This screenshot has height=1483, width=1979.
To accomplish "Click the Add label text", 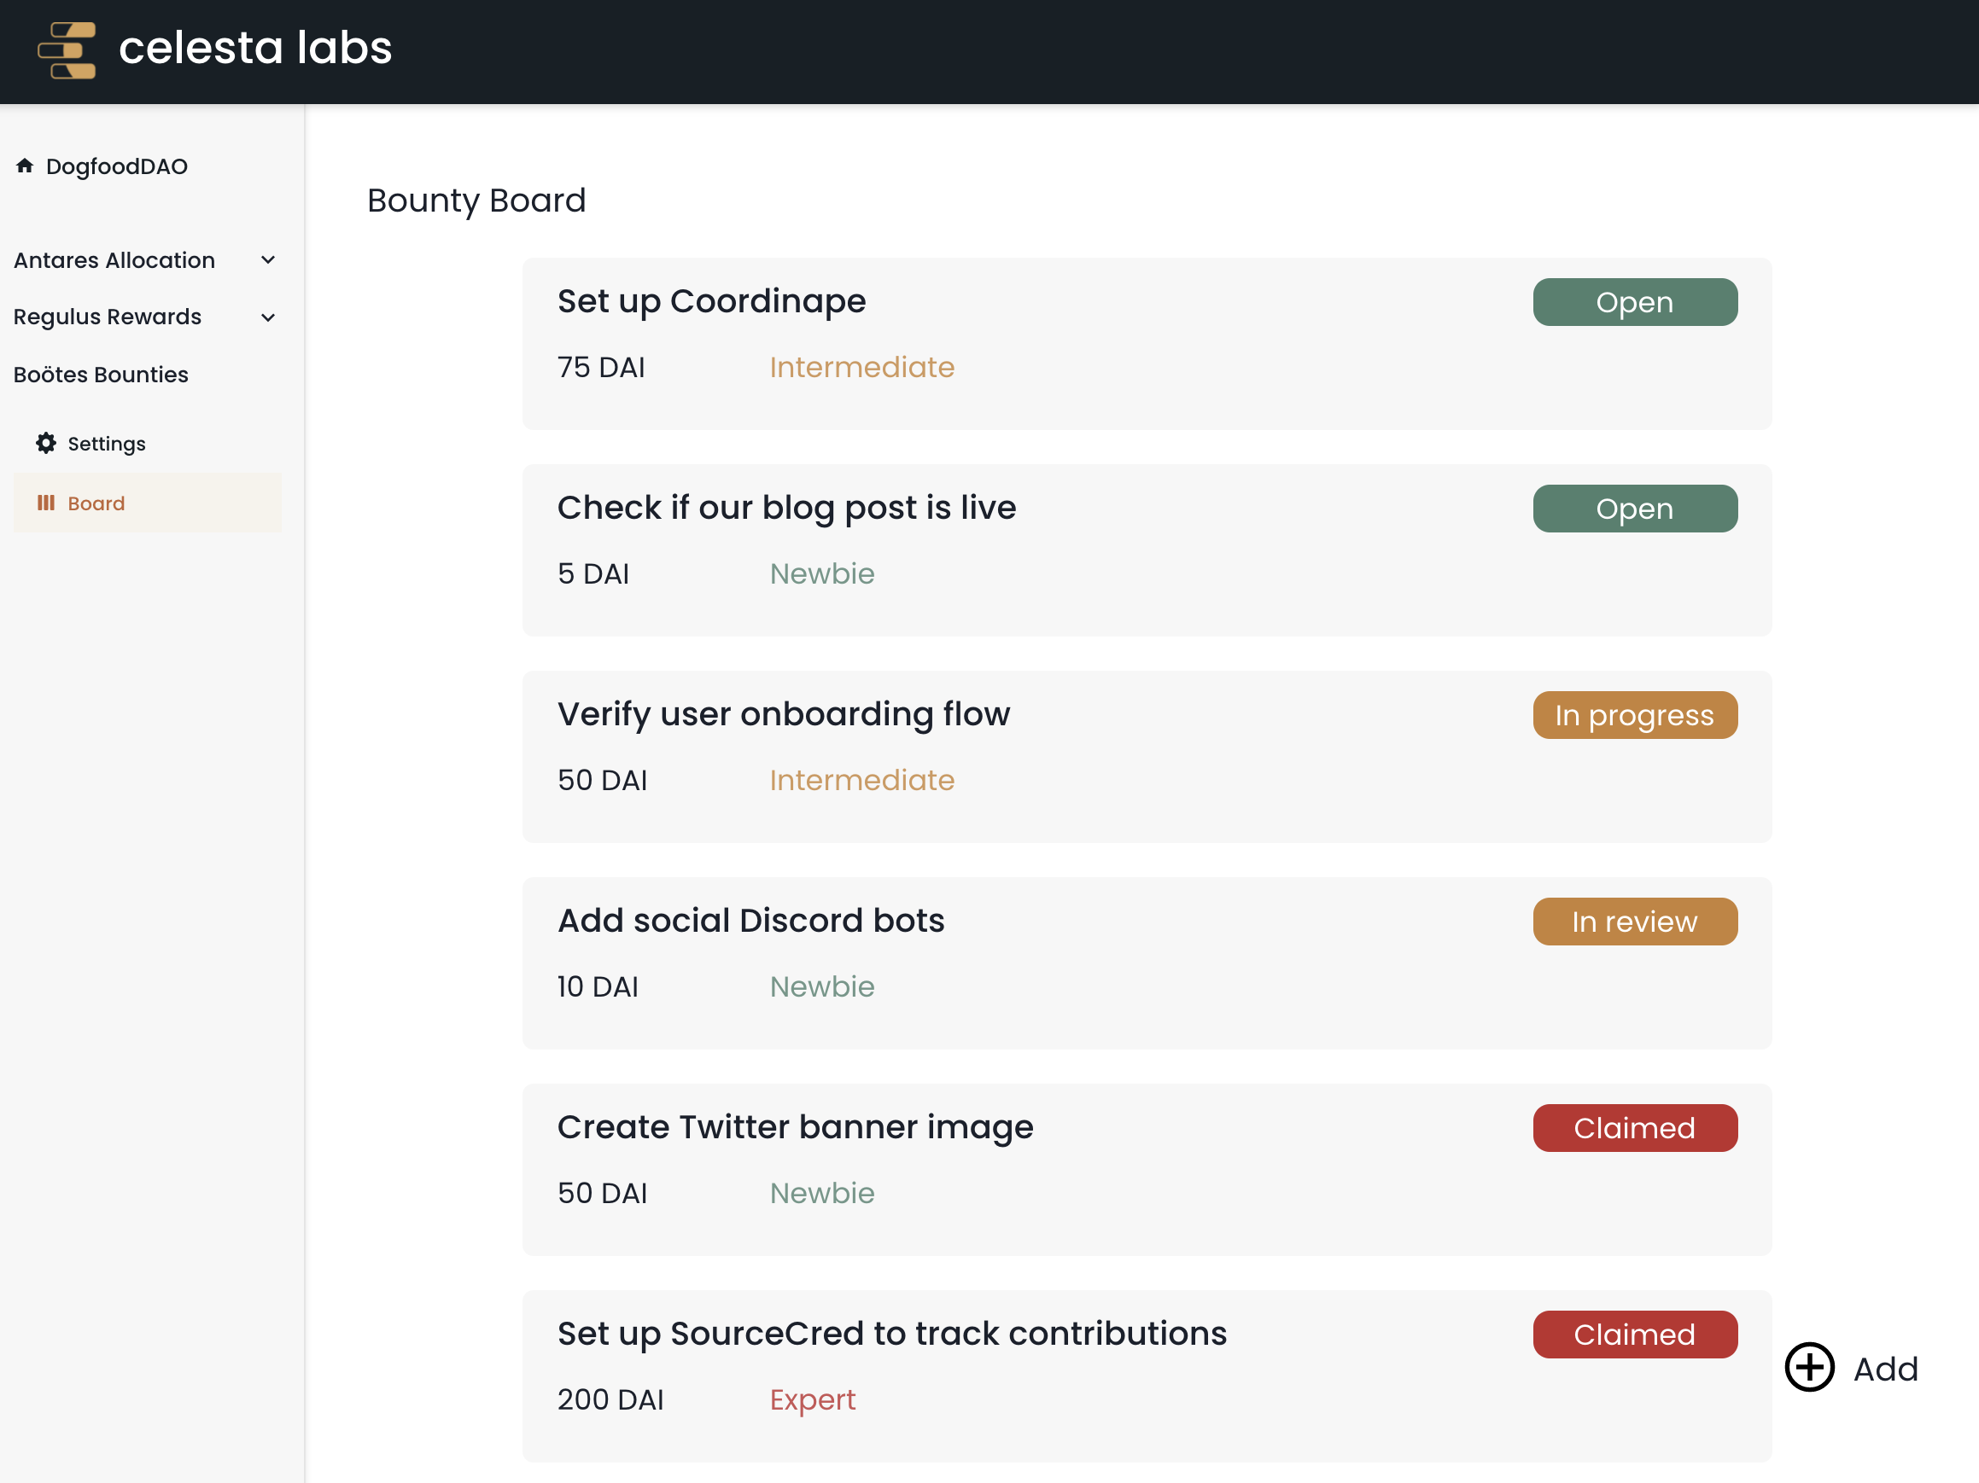I will (x=1885, y=1369).
